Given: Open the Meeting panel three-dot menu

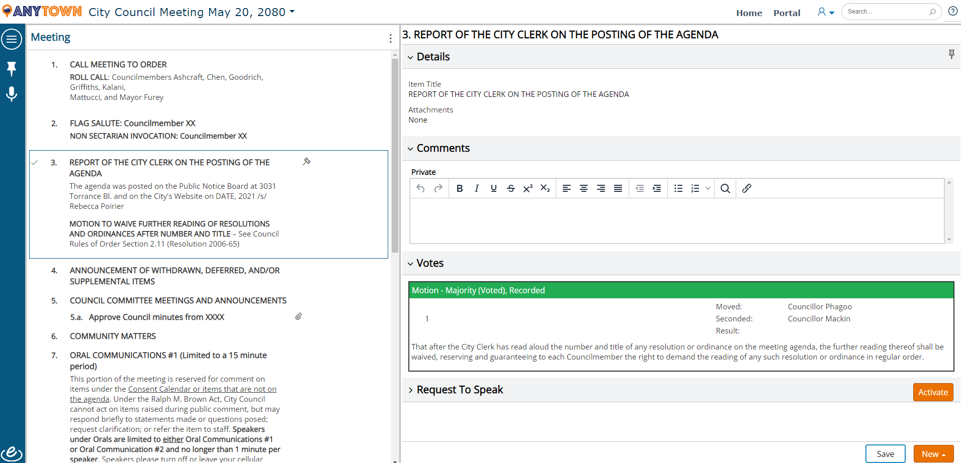Looking at the screenshot, I should [390, 38].
